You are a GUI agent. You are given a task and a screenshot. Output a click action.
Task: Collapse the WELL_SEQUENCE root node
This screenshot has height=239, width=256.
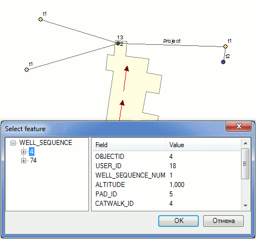[x=13, y=143]
